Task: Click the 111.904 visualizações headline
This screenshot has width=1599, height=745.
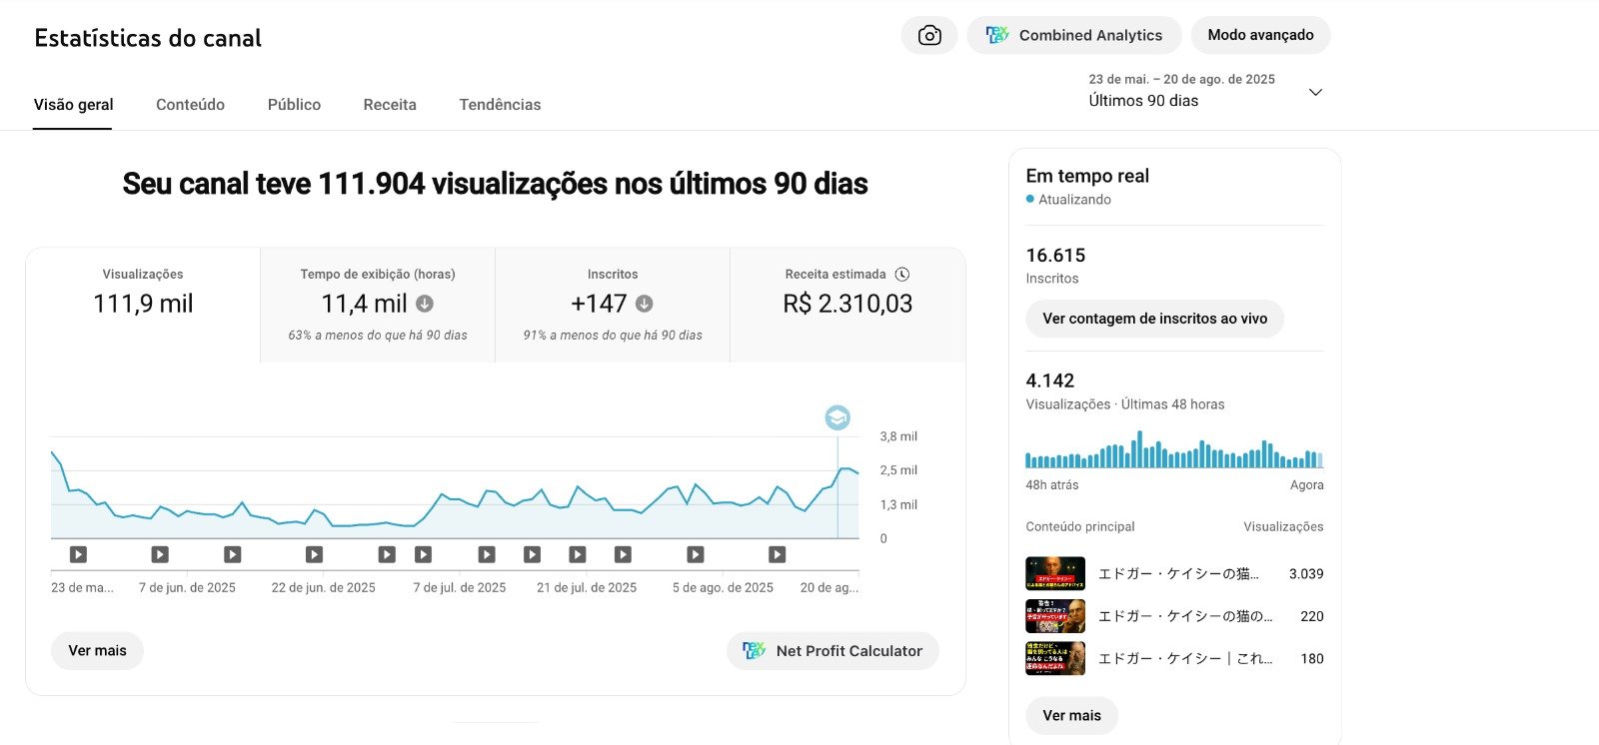Action: pyautogui.click(x=495, y=184)
